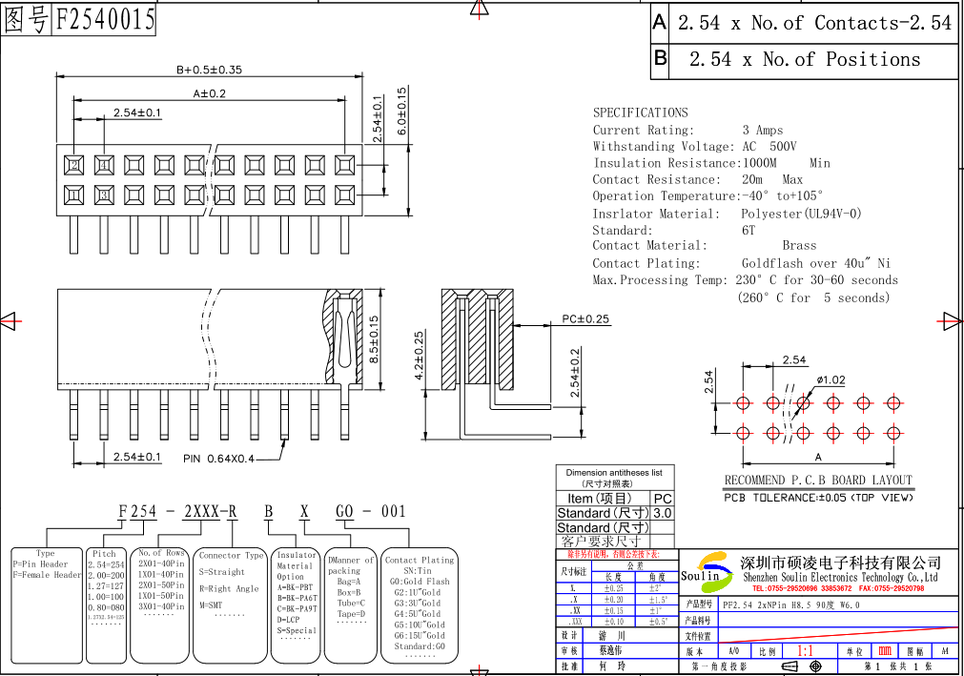964x676 pixels.
Task: Select vertical dimension '6.0±0.15'
Action: click(x=401, y=112)
